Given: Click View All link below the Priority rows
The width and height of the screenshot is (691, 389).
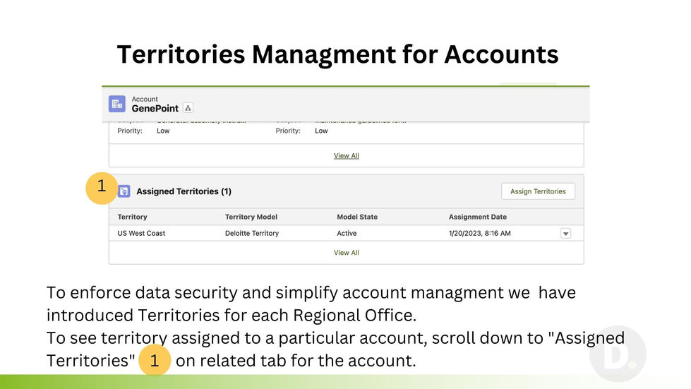Looking at the screenshot, I should (x=346, y=155).
